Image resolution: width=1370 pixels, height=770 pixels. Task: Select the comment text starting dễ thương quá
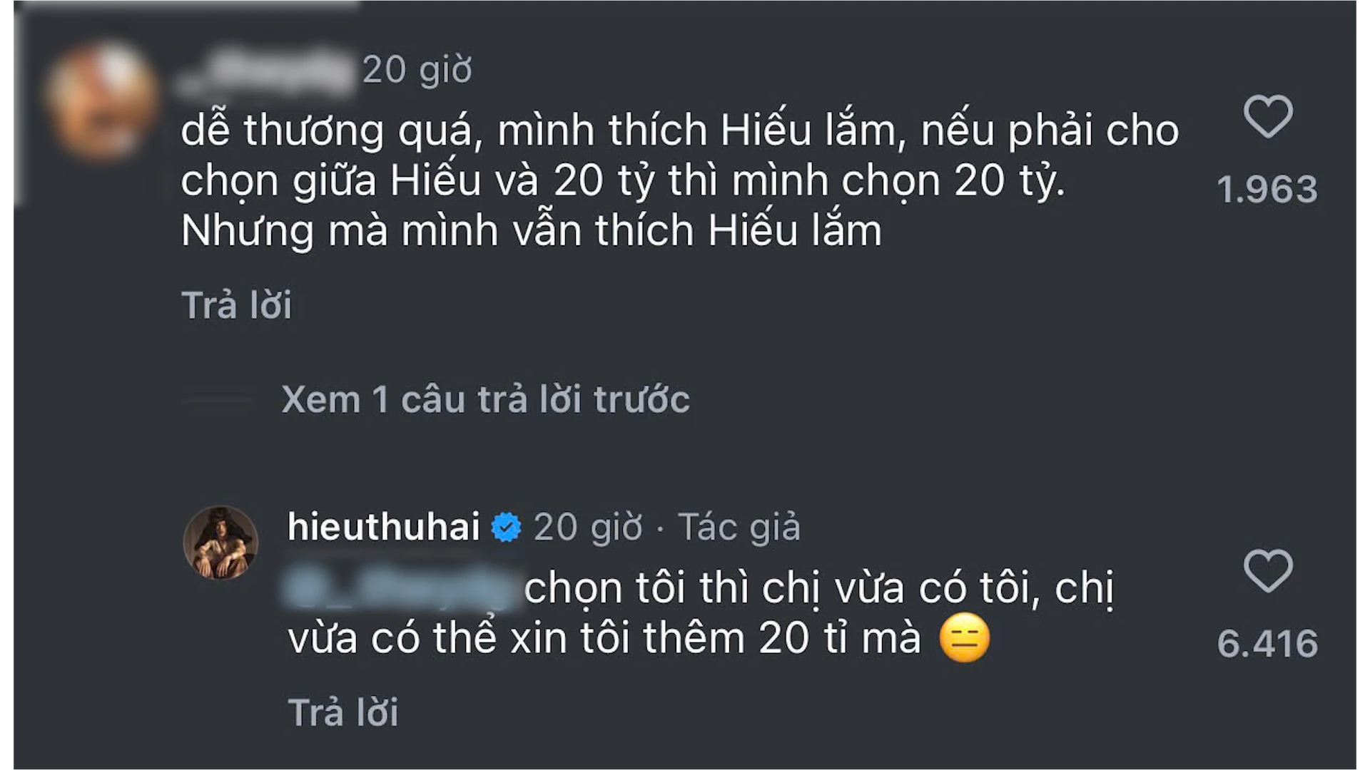pos(680,181)
